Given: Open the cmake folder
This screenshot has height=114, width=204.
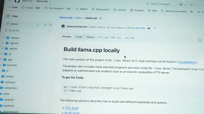Looking at the screenshot, I should coord(10,76).
